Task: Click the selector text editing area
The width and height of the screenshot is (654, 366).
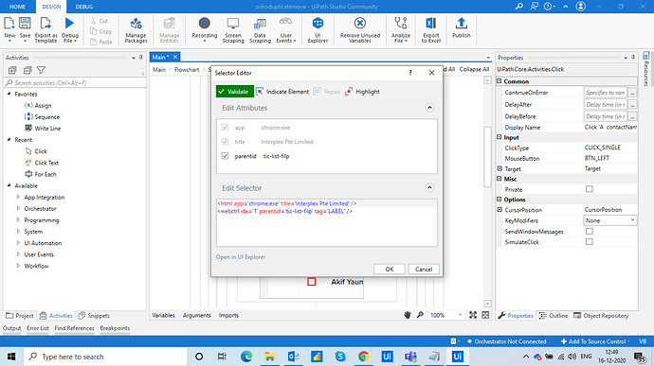Action: (327, 223)
